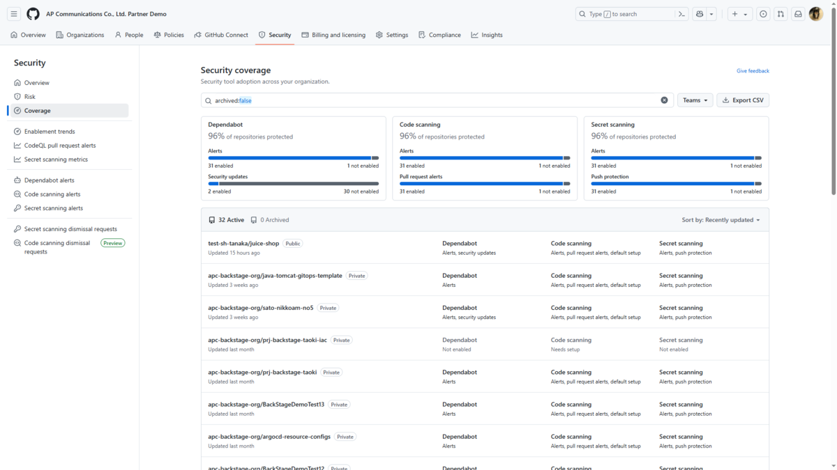The width and height of the screenshot is (837, 470).
Task: Open the hamburger navigation menu
Action: point(14,14)
